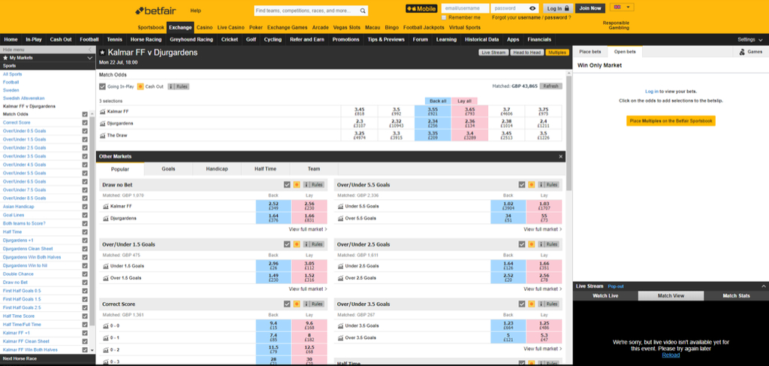Toggle Half Time sidebar checkbox

(85, 232)
